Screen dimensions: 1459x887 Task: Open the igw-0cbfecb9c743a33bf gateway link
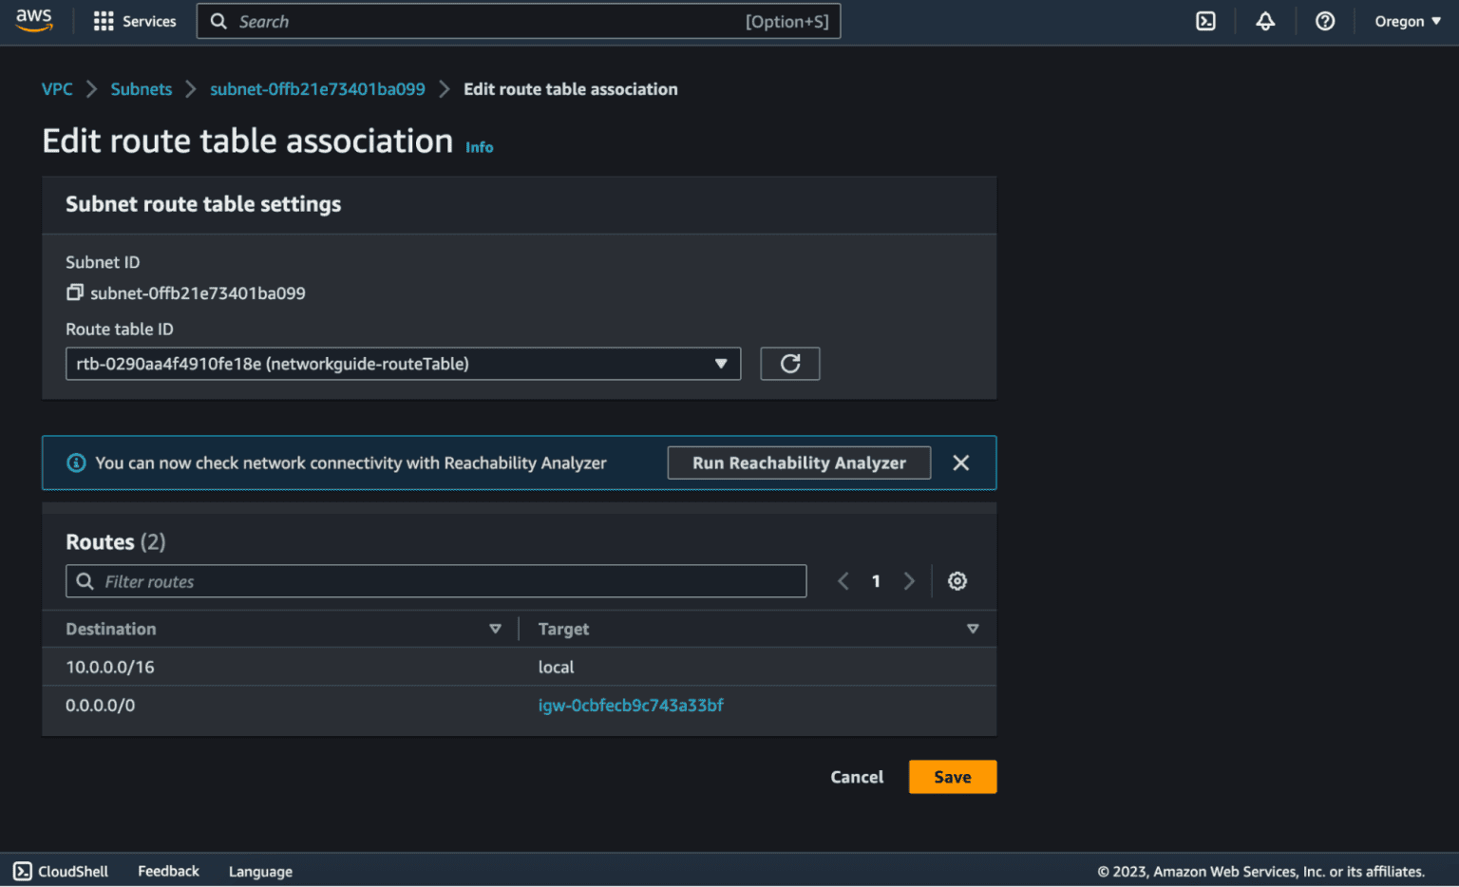pyautogui.click(x=631, y=706)
